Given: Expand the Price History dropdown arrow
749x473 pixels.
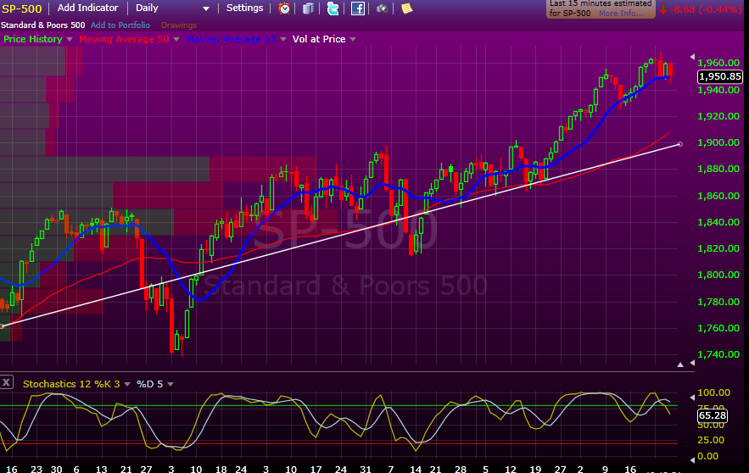Looking at the screenshot, I should tap(70, 39).
